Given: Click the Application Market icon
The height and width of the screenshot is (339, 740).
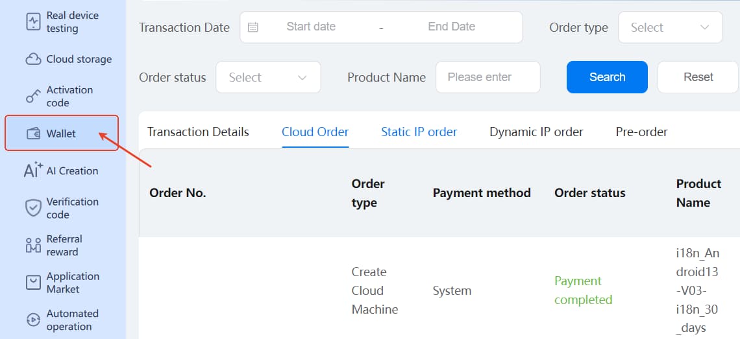Looking at the screenshot, I should [33, 283].
